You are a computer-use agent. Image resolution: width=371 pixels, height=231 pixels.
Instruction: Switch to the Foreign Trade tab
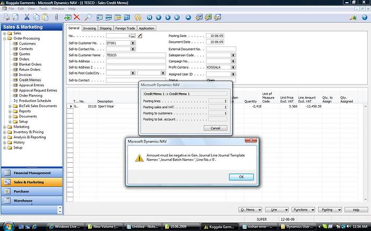click(x=125, y=28)
